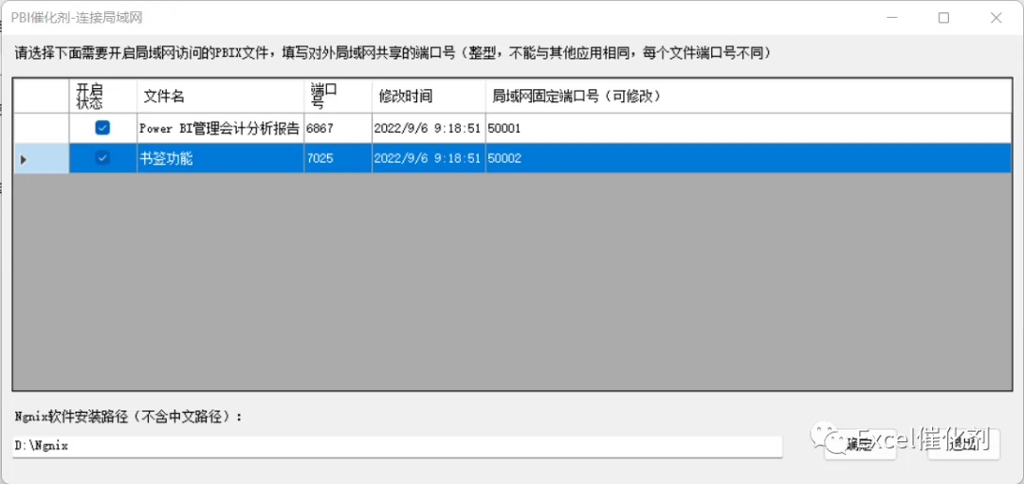Click the 确定 button

click(859, 445)
